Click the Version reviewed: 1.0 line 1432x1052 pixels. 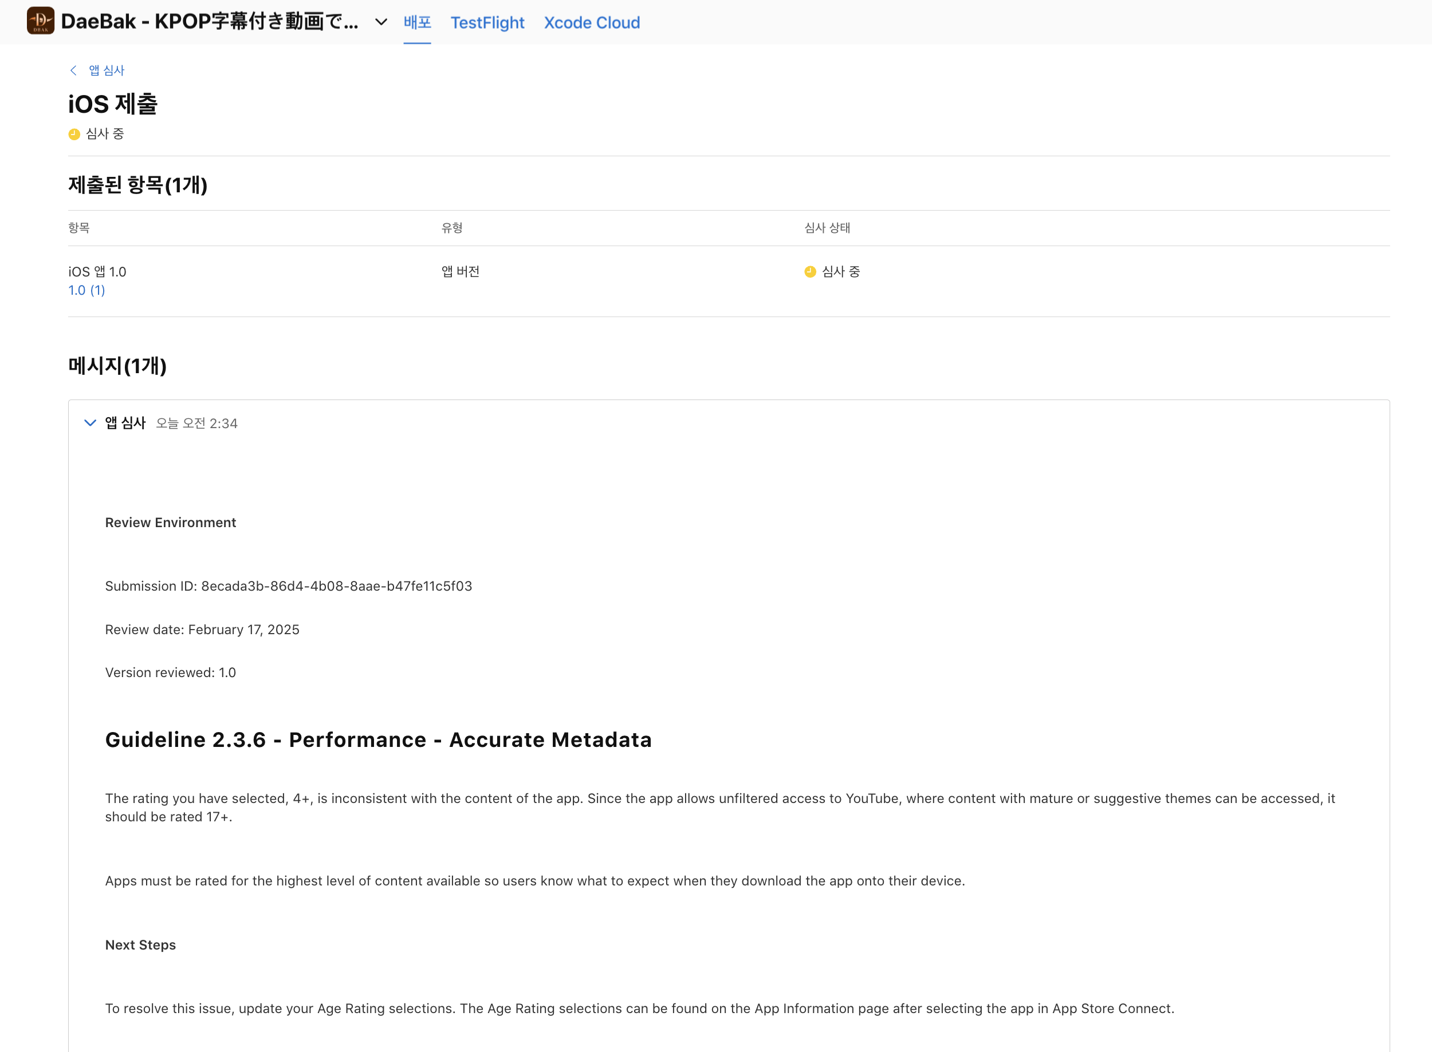[x=171, y=673]
